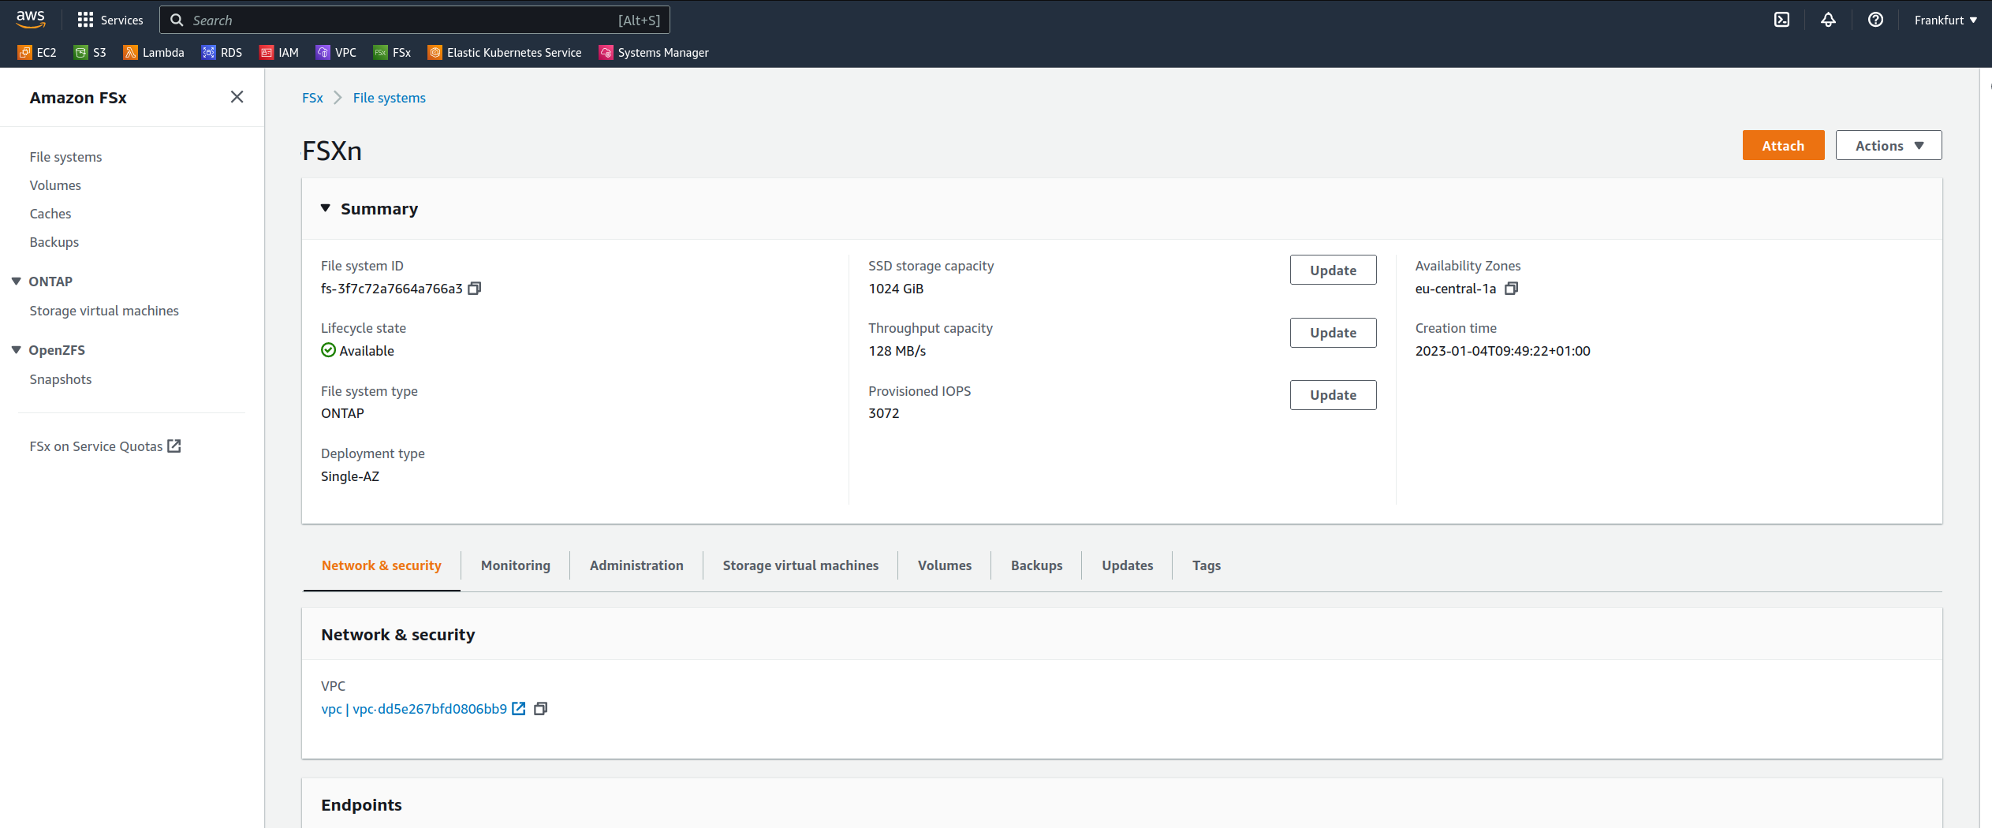The height and width of the screenshot is (828, 1992).
Task: Switch to Storage virtual machines tab
Action: tap(800, 565)
